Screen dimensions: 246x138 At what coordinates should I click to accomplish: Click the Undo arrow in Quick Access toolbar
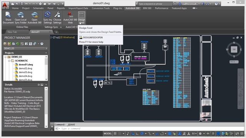27,4
